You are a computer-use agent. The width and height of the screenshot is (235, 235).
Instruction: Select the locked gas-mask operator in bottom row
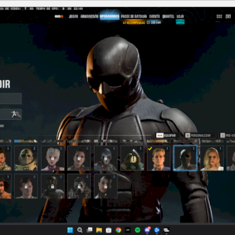[79, 186]
